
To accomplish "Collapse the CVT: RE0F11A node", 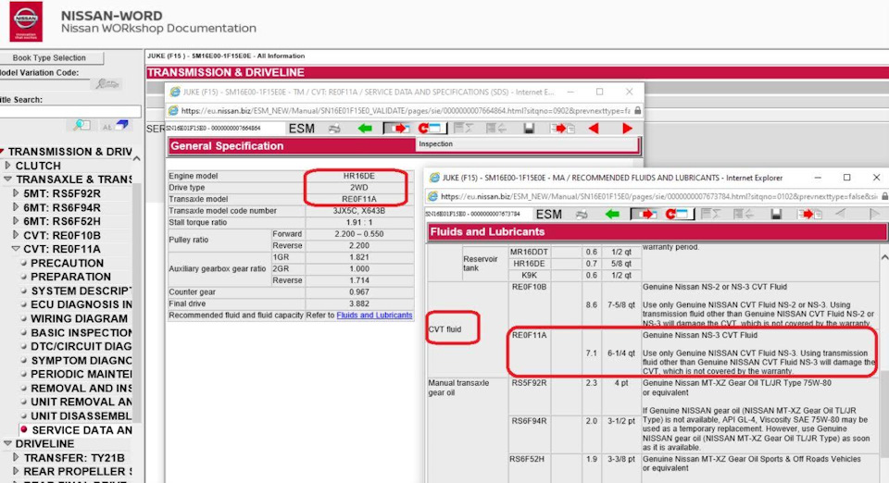I will click(x=16, y=249).
